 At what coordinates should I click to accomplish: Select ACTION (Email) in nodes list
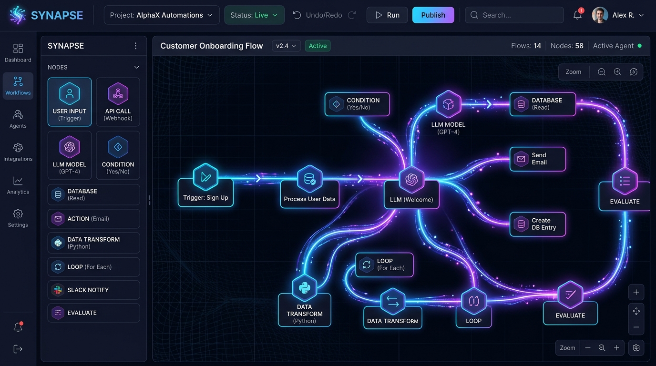click(94, 219)
